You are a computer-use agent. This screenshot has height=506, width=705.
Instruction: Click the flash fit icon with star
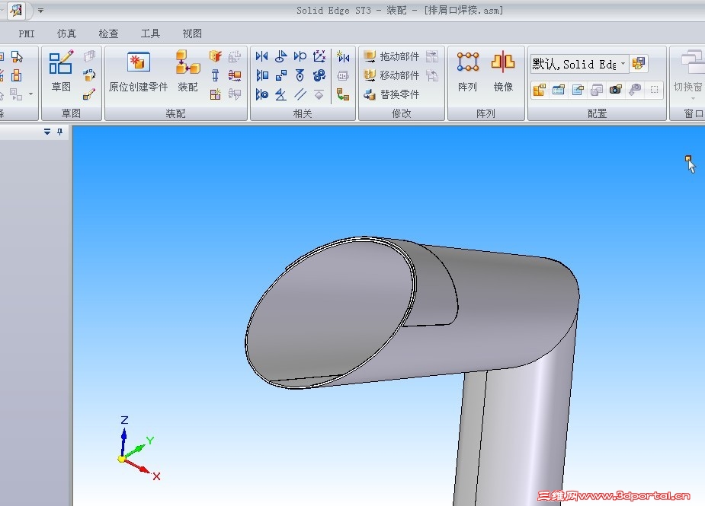click(x=343, y=56)
